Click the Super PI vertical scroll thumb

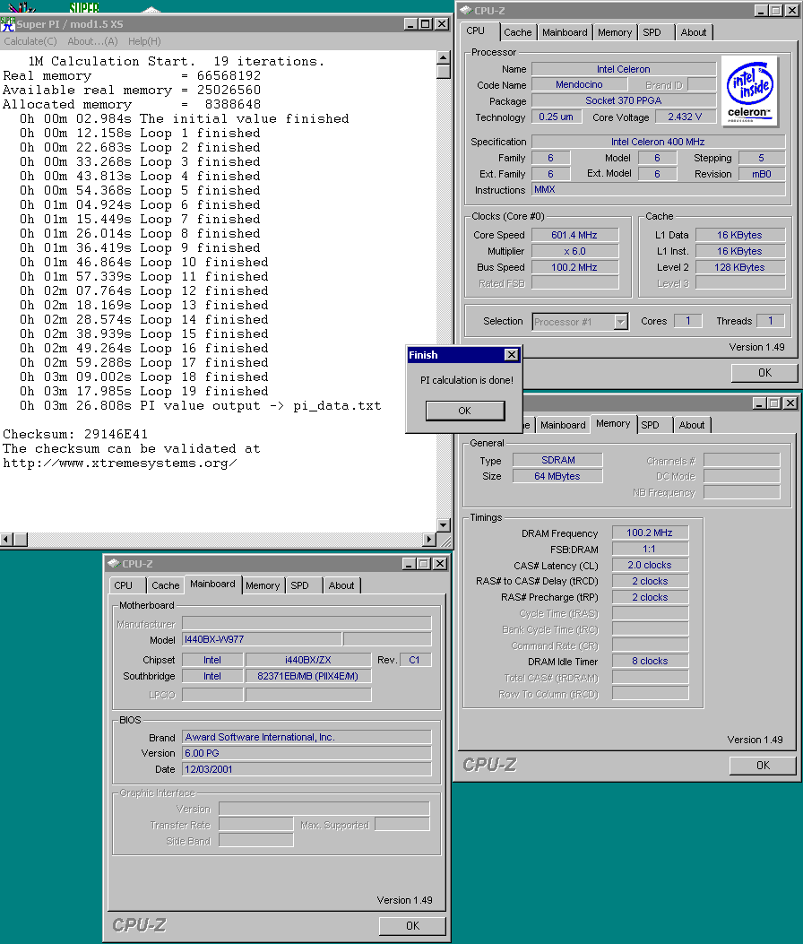pyautogui.click(x=444, y=72)
